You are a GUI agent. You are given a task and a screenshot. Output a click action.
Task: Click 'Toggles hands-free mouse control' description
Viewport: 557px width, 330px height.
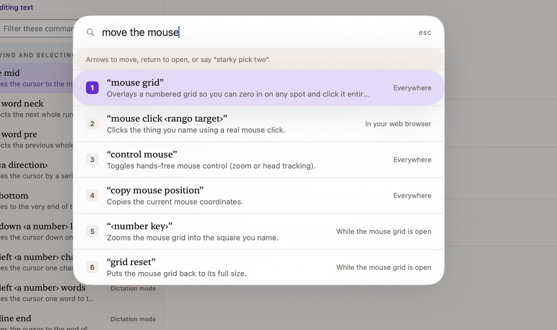211,166
